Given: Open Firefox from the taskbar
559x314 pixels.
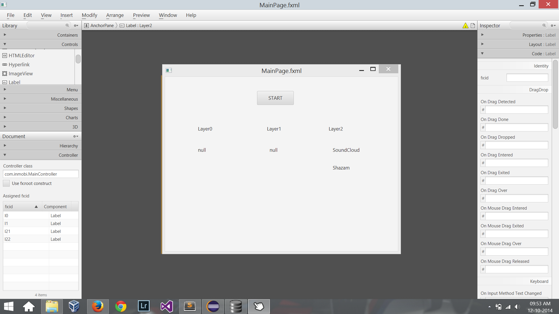Looking at the screenshot, I should (98, 306).
